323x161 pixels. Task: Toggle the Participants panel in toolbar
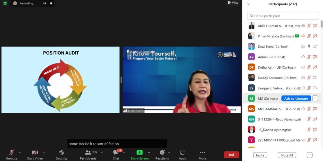(x=88, y=155)
